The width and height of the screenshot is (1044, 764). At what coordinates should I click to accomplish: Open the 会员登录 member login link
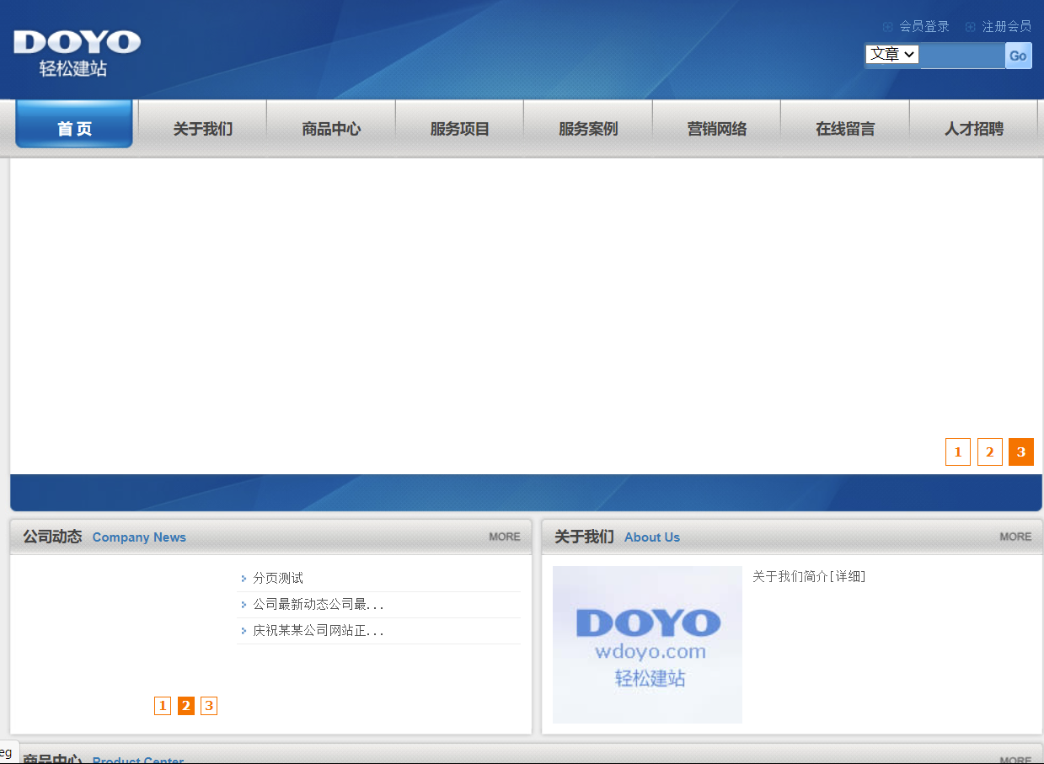(924, 27)
